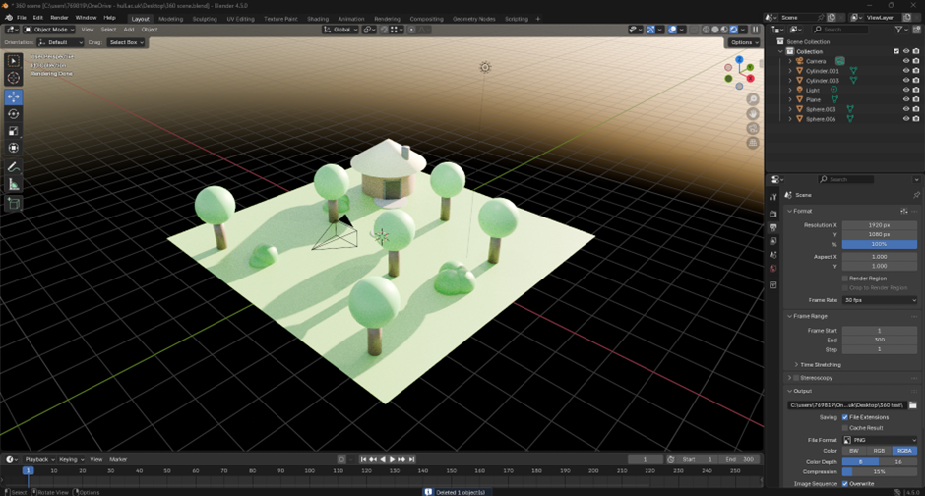Click the Resolution X field

click(x=879, y=225)
